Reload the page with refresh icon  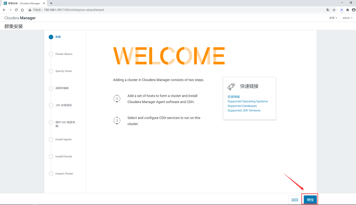click(16, 10)
